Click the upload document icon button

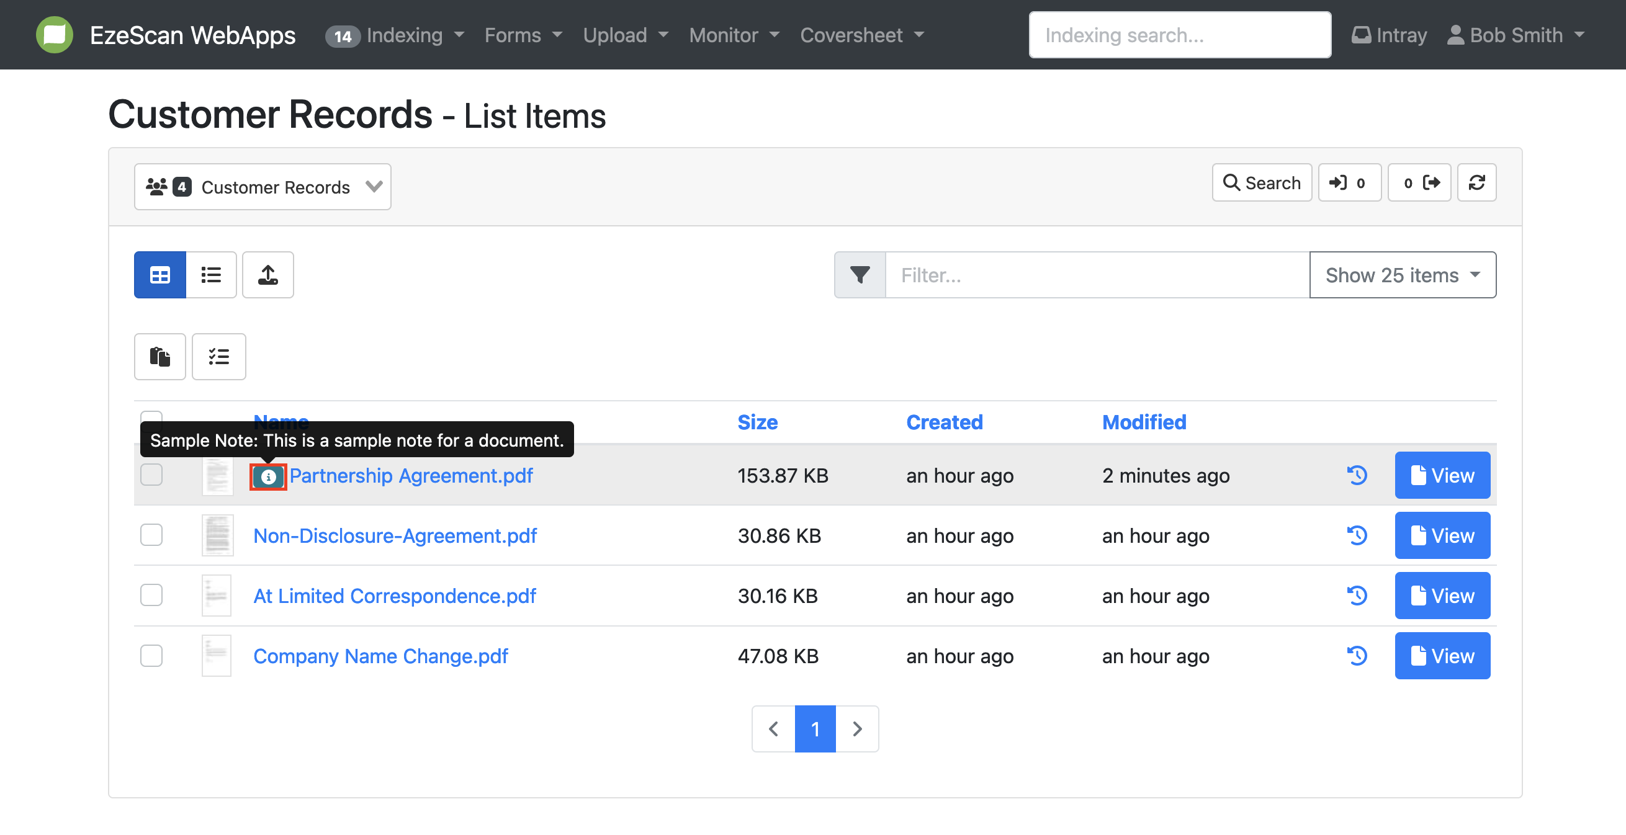267,275
